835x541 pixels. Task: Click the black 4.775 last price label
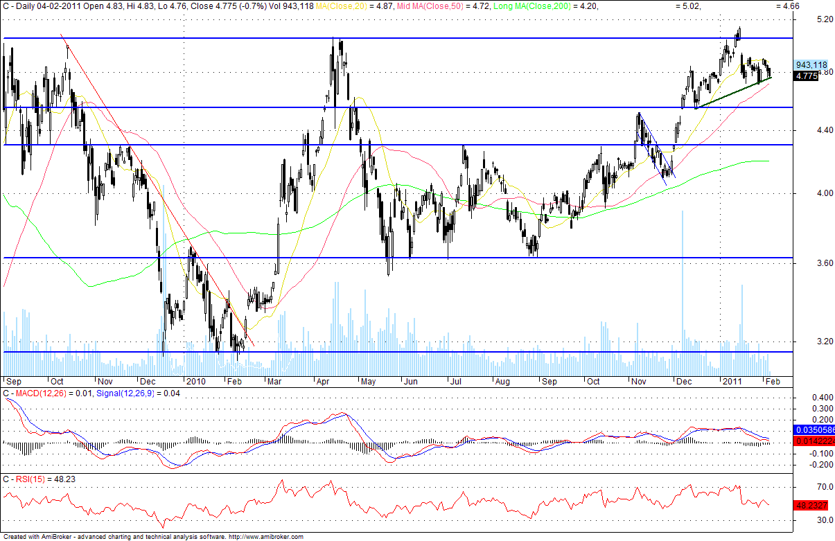coord(806,76)
